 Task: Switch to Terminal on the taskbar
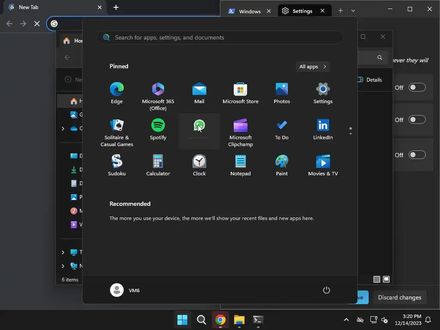tap(258, 320)
